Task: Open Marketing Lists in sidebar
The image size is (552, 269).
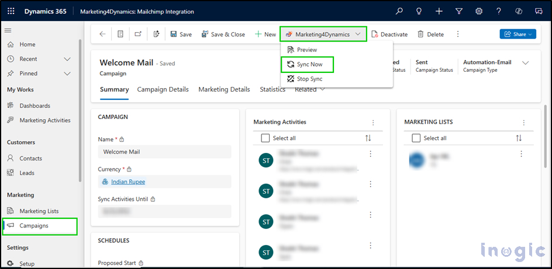Action: point(40,211)
